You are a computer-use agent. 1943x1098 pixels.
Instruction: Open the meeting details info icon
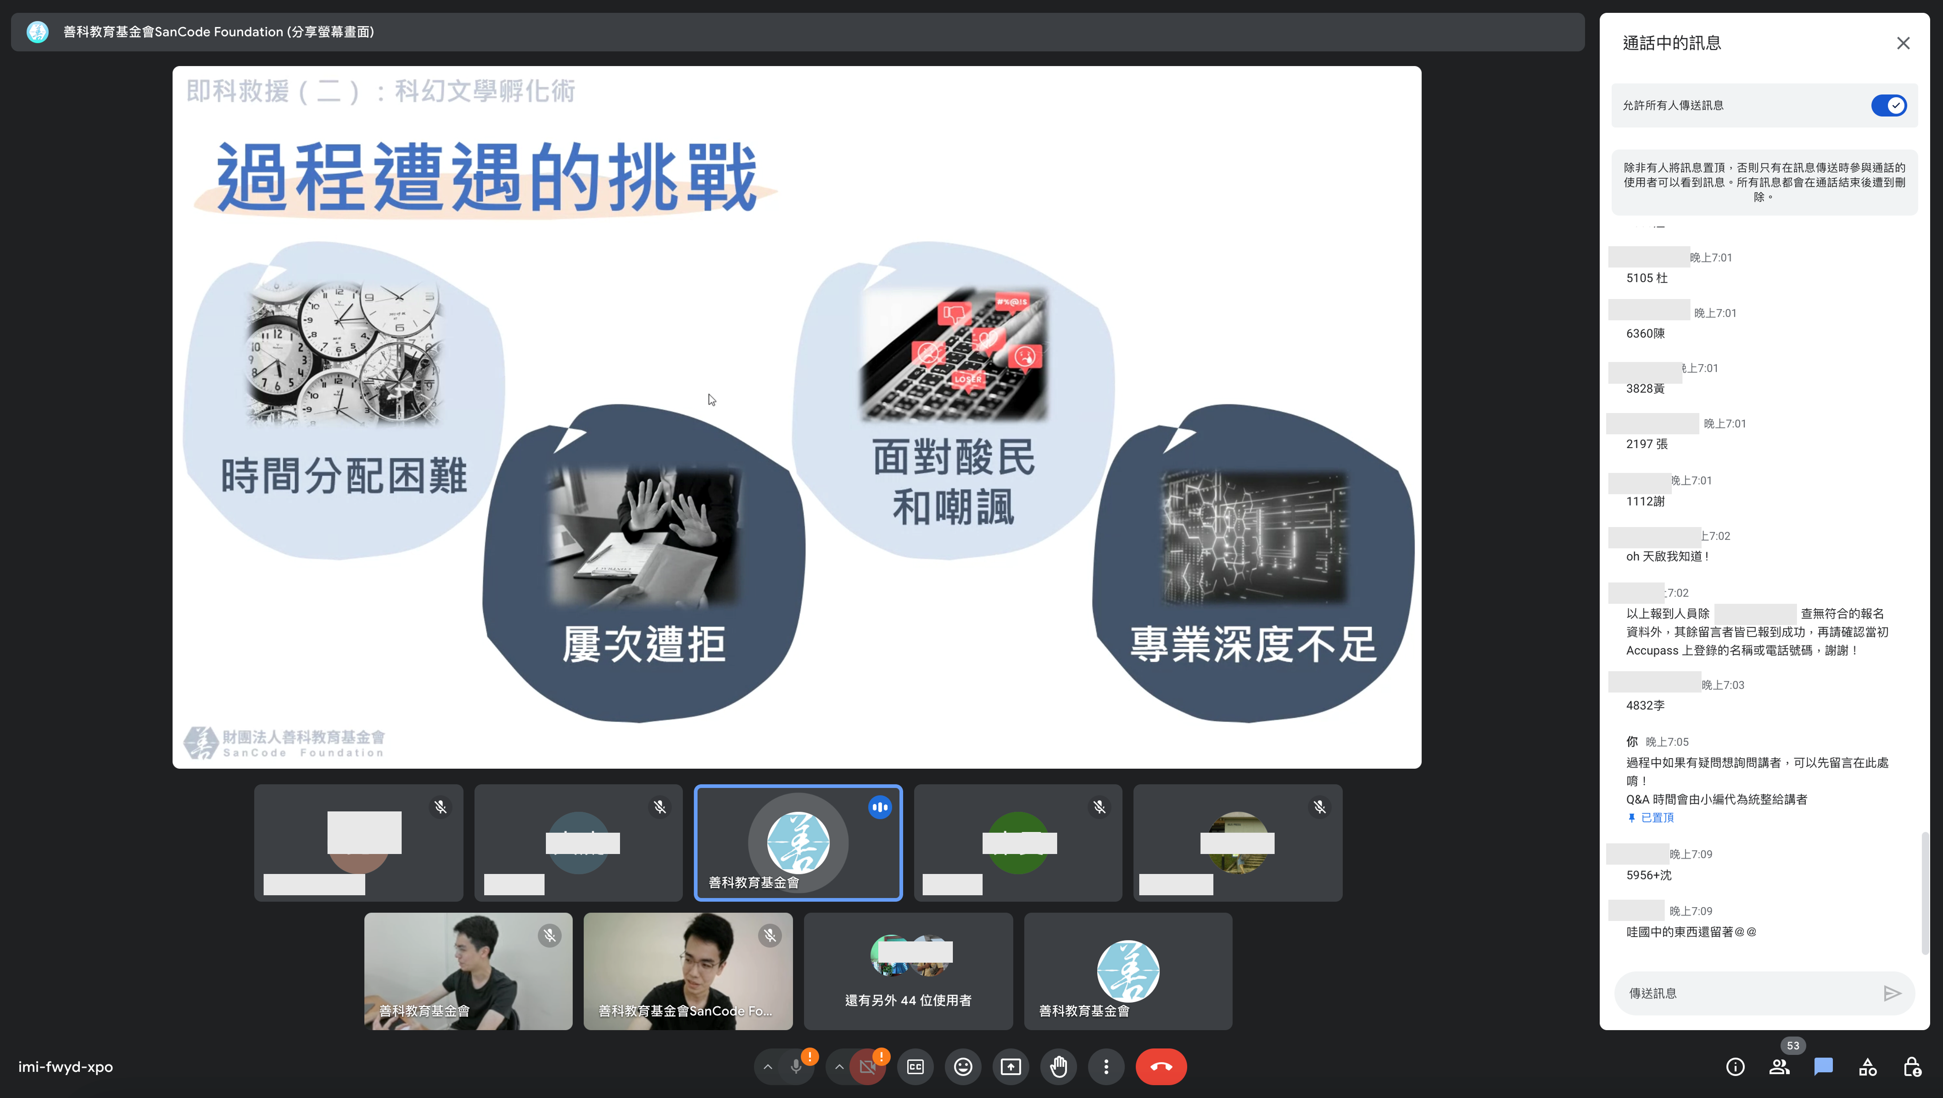pyautogui.click(x=1735, y=1067)
